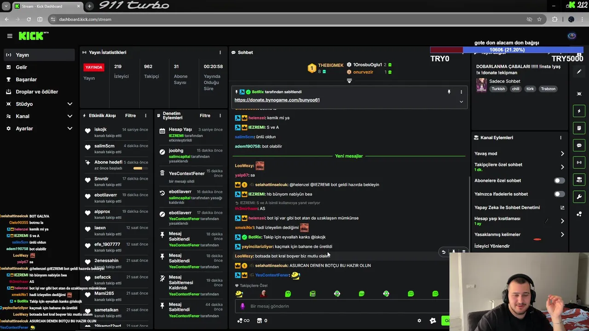Select the bee emote in emote row
Screen dimensions: 589x331
click(239, 294)
